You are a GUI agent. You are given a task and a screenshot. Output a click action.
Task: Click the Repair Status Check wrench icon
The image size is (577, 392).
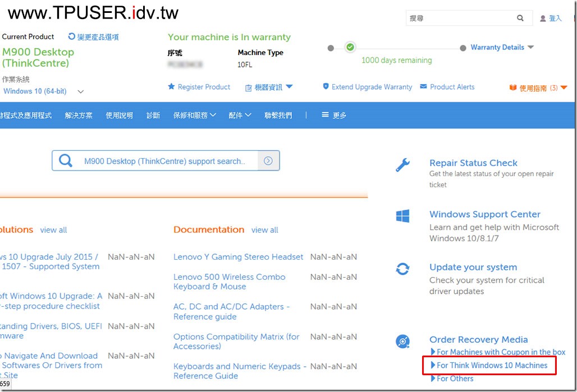(x=402, y=164)
